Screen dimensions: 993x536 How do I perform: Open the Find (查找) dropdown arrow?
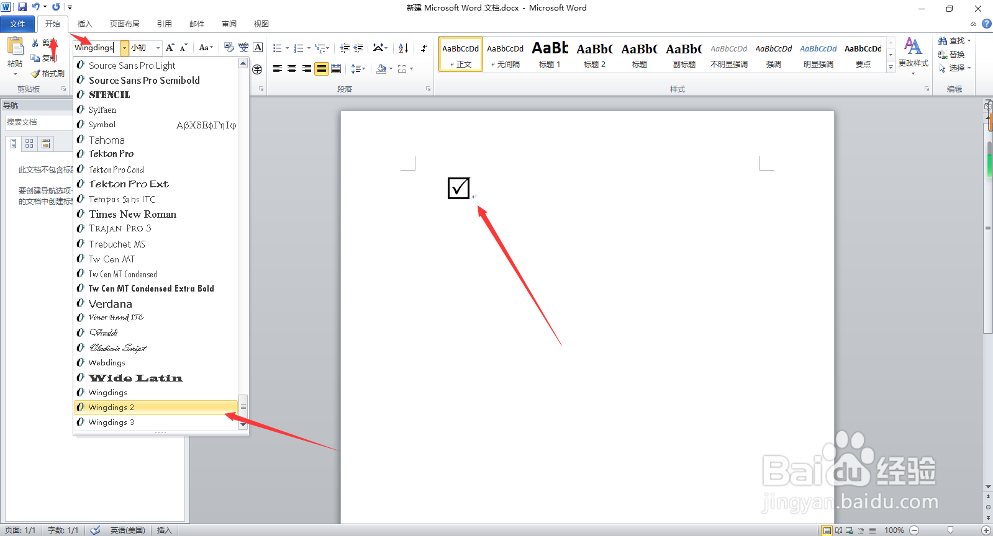point(969,41)
